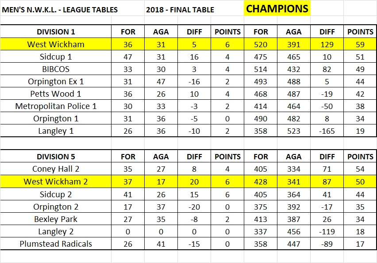
Task: Select Orpington 2 diff value -20
Action: 194,207
